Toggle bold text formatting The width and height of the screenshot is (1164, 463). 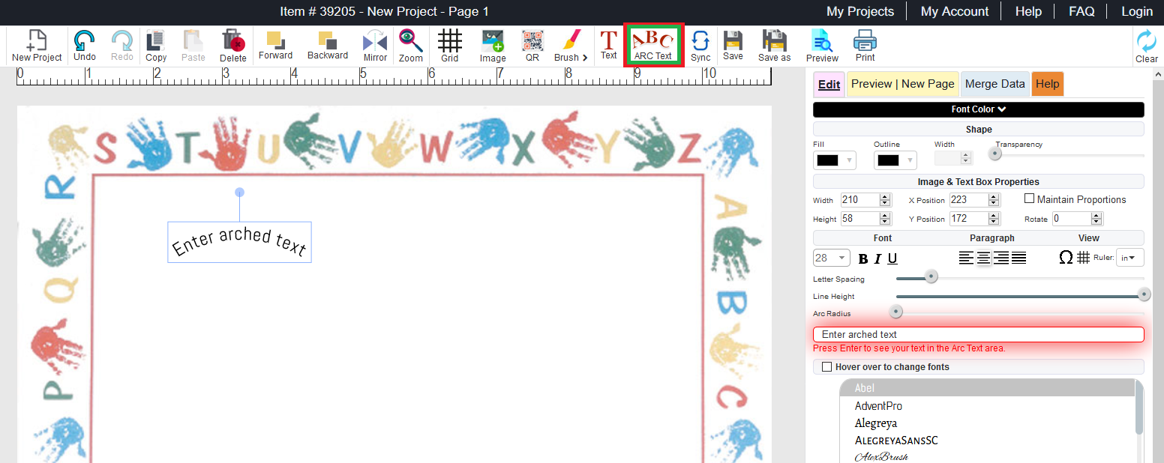pos(862,258)
